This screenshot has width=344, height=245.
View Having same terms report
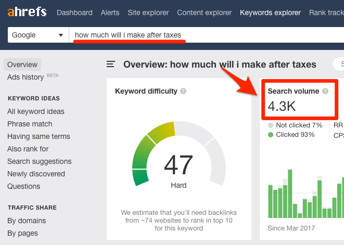pos(39,136)
